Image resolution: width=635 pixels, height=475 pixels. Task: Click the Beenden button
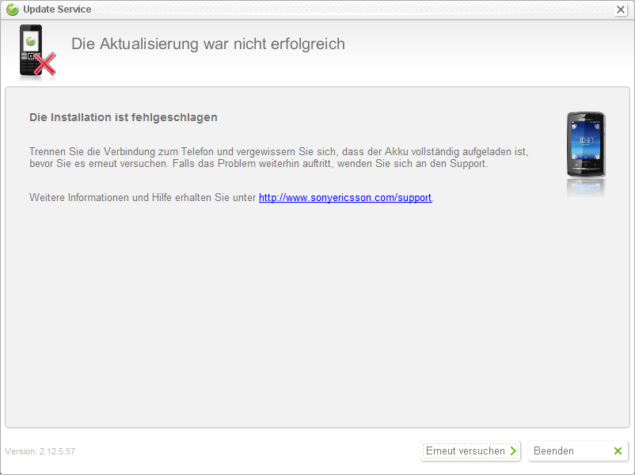[578, 450]
